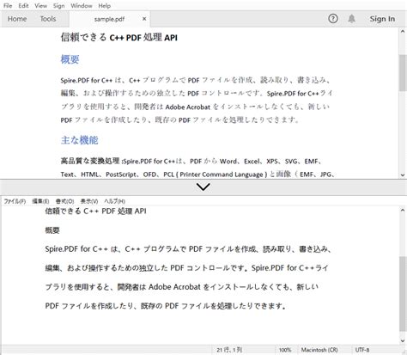Click the editor line starting with PDF ファイルを作成
The image size is (407, 355).
tap(166, 306)
